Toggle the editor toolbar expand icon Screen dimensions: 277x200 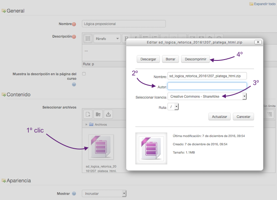(x=88, y=38)
